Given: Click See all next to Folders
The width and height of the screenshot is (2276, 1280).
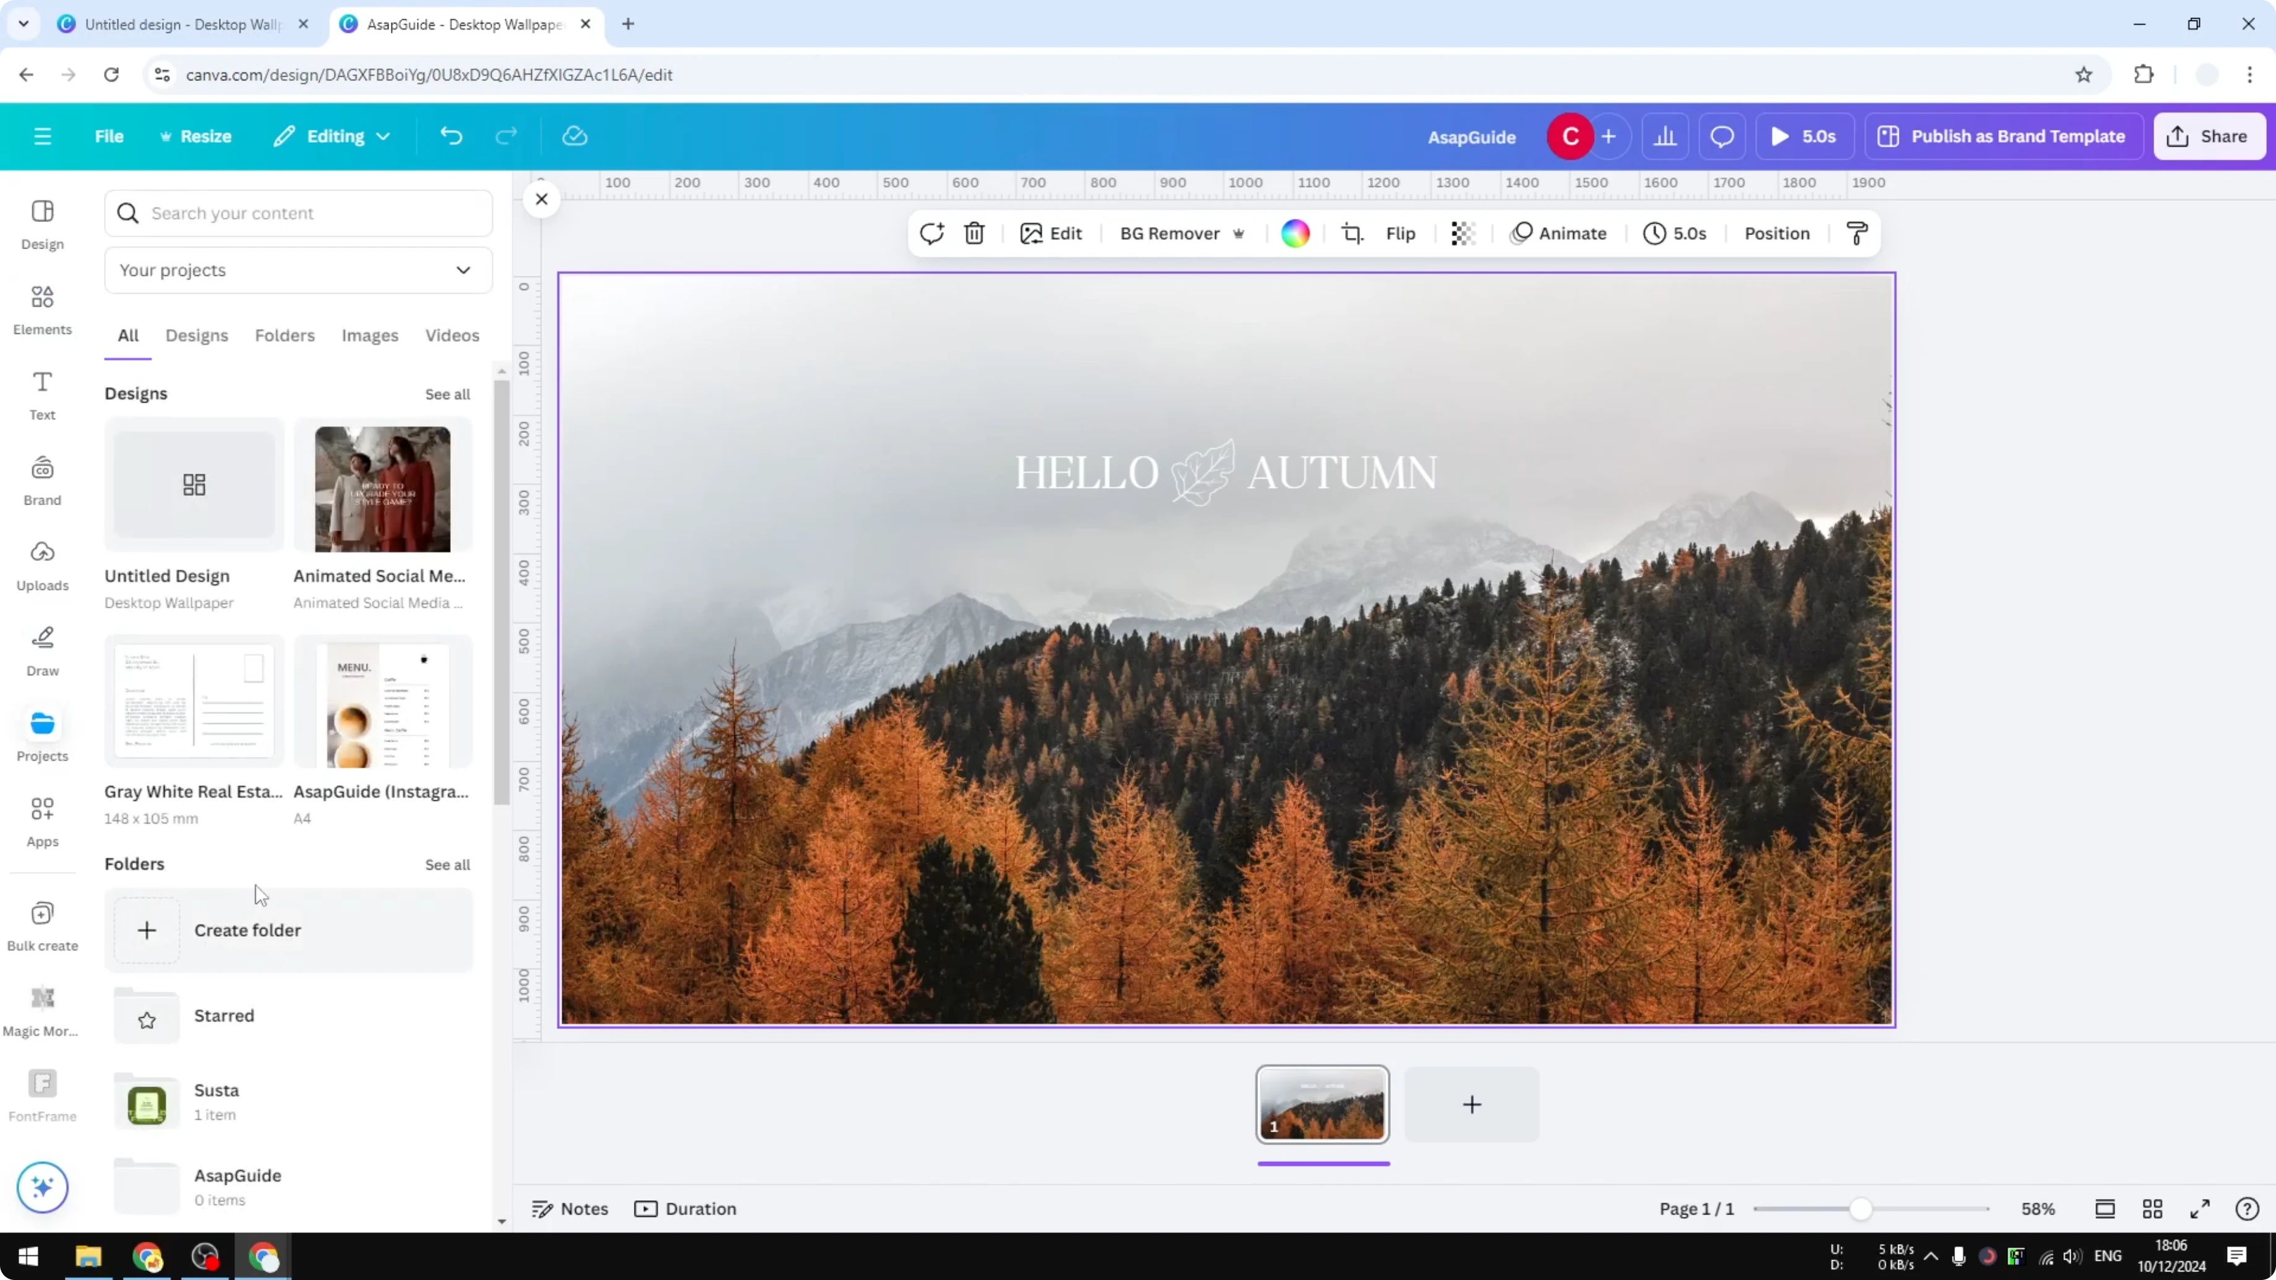Looking at the screenshot, I should [447, 865].
